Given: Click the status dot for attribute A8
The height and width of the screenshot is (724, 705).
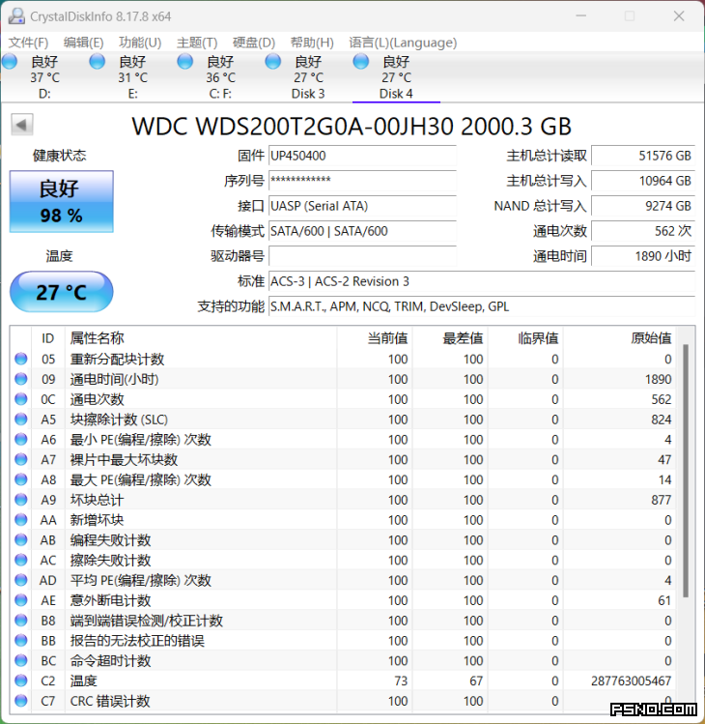Looking at the screenshot, I should (20, 478).
